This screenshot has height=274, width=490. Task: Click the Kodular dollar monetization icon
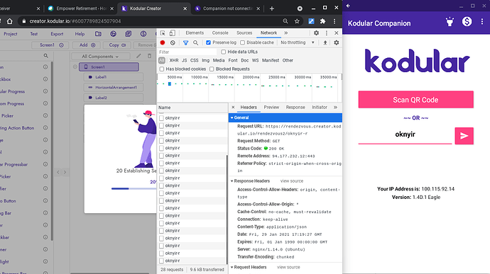(143, 34)
